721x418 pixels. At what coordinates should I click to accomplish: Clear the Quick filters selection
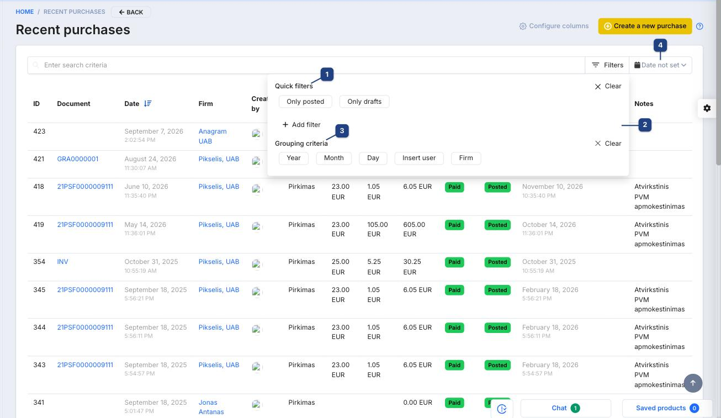[x=608, y=86]
